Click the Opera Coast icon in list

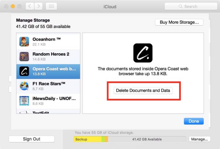24,71
